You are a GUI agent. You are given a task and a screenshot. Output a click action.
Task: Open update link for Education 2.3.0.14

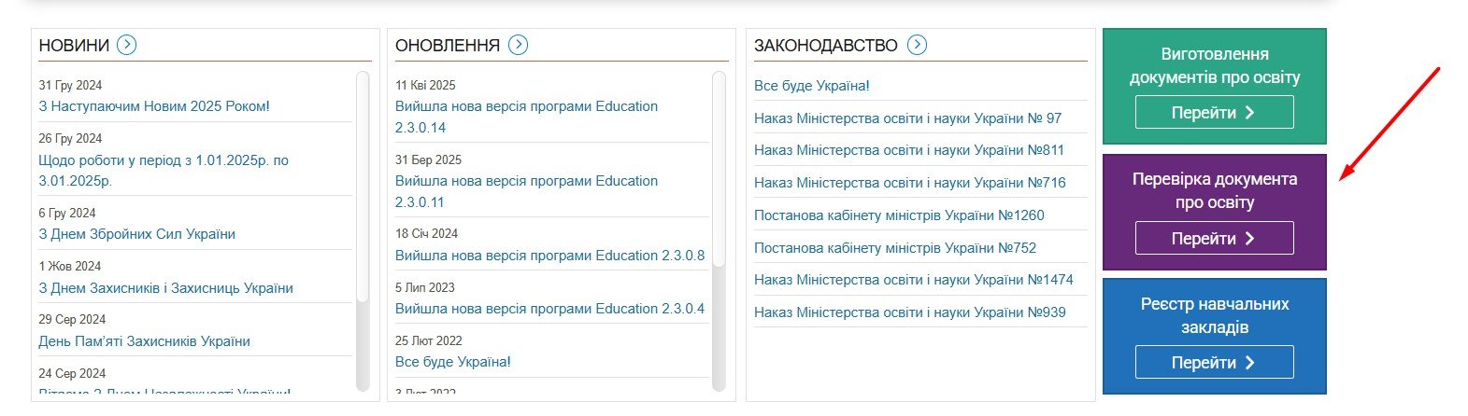(526, 117)
